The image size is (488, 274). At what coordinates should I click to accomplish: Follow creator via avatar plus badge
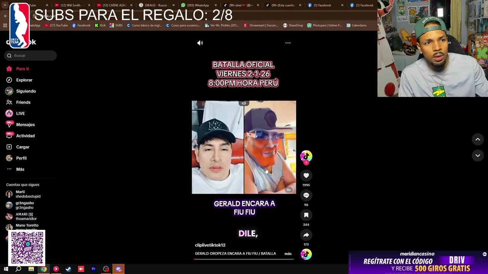point(306,162)
